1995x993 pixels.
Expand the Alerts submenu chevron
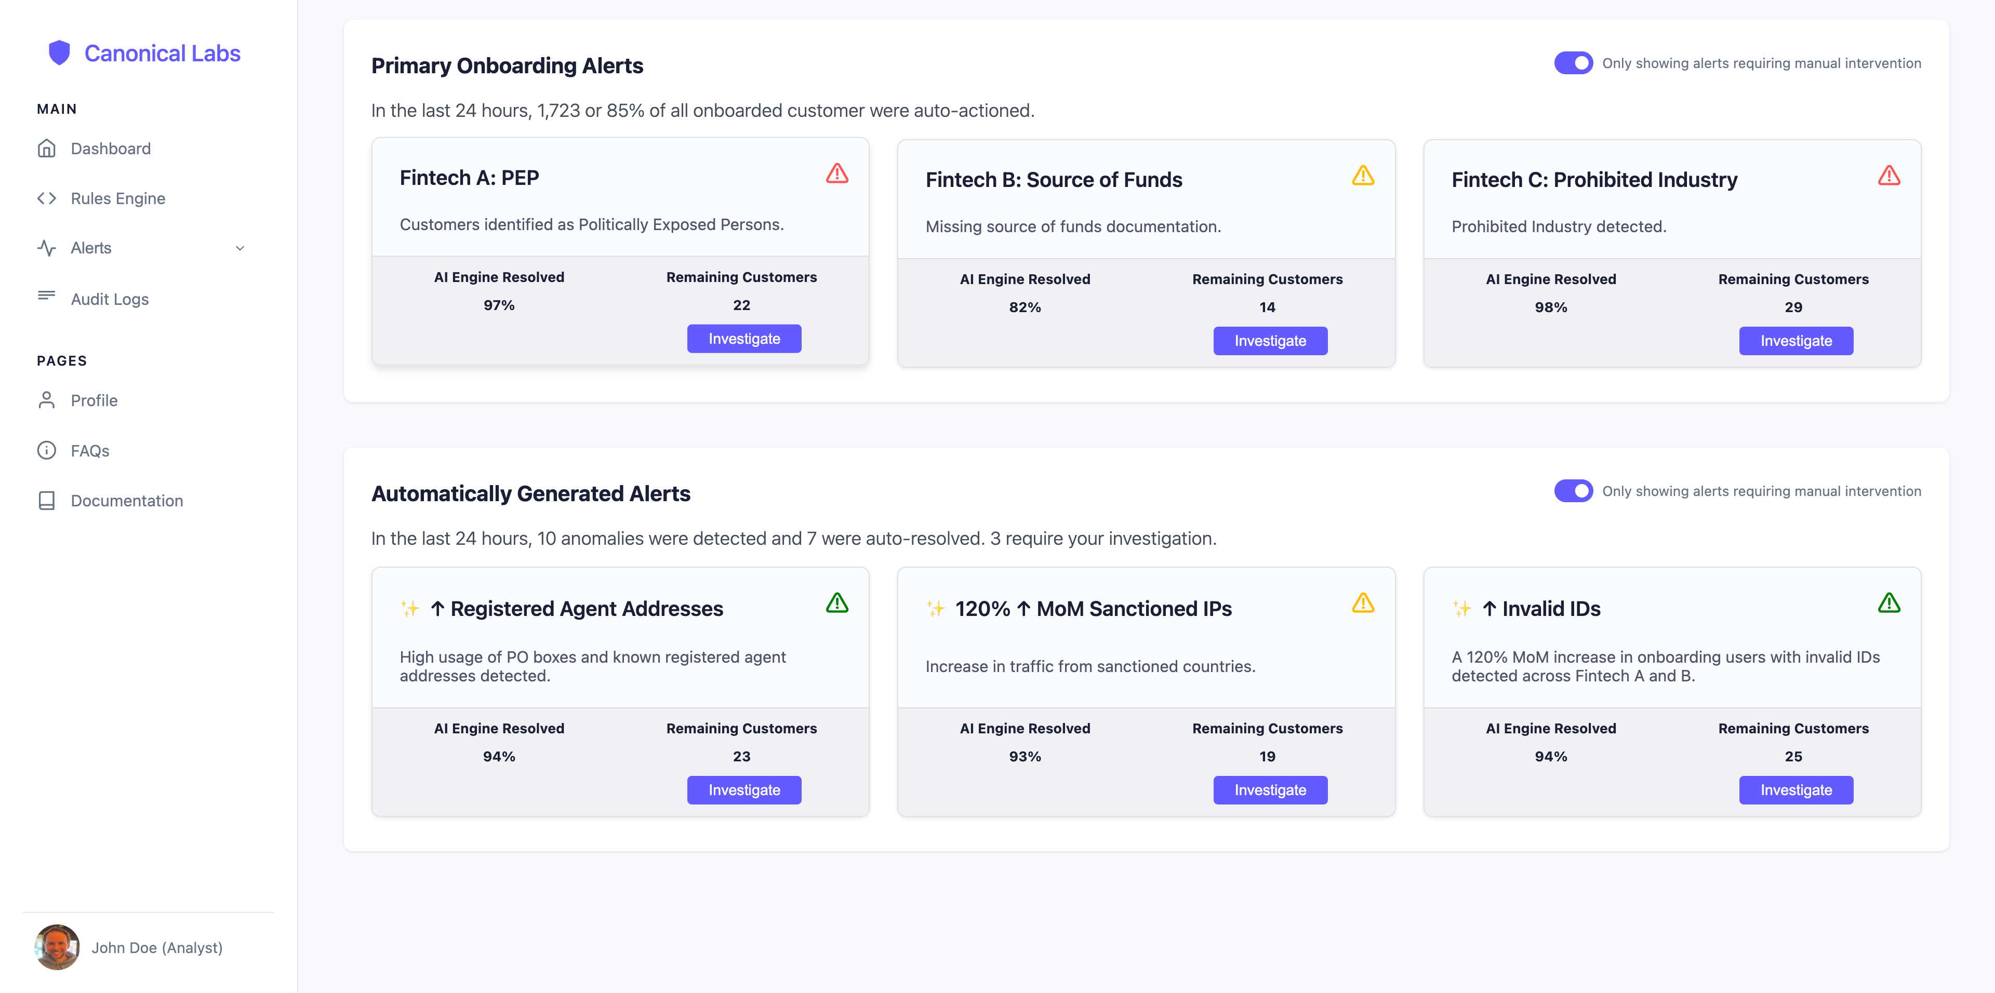pos(240,248)
